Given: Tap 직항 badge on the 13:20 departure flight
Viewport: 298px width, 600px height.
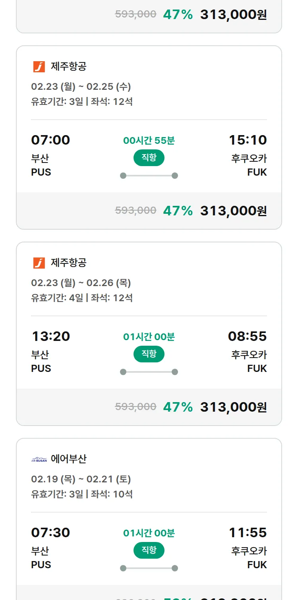Looking at the screenshot, I should 149,354.
